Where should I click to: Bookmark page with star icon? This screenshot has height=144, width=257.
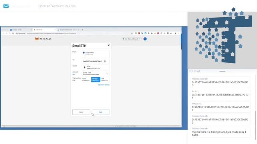click(x=132, y=33)
